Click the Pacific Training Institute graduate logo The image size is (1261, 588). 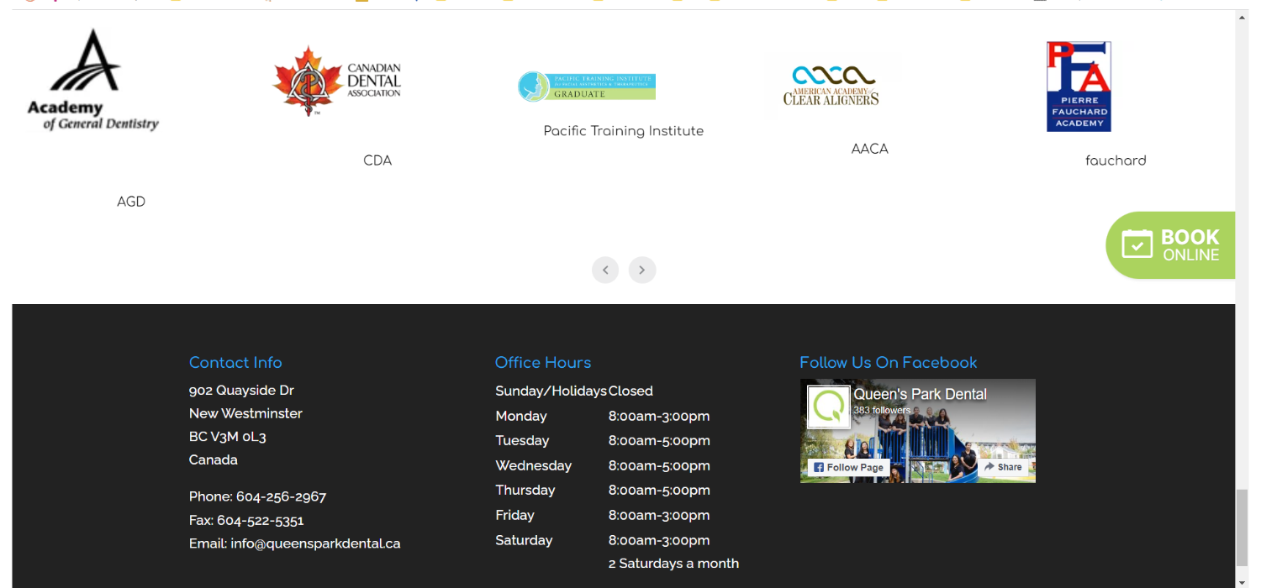587,87
